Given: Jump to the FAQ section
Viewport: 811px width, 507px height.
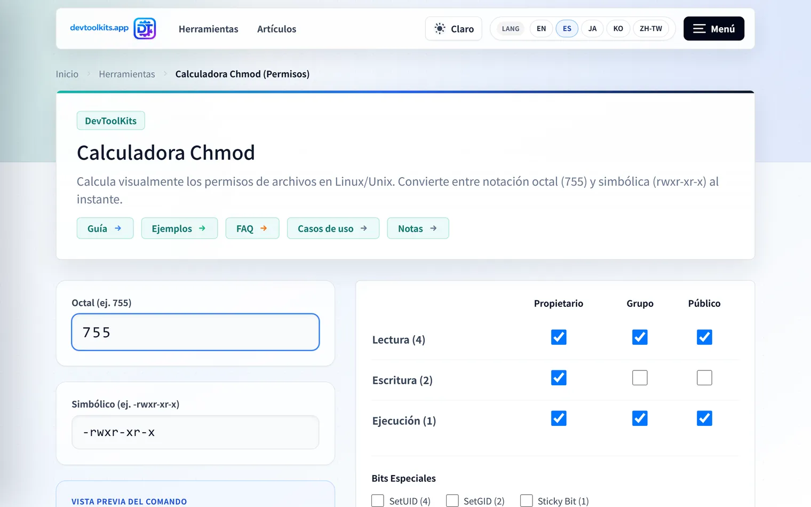Looking at the screenshot, I should click(x=252, y=228).
